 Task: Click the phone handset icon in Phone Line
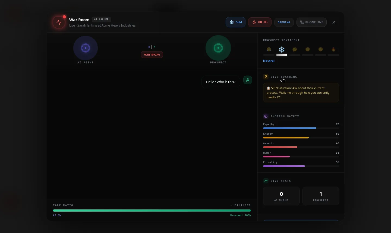(x=302, y=22)
